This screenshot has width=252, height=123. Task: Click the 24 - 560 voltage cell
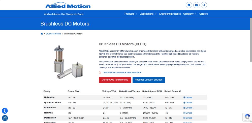pyautogui.click(x=107, y=97)
